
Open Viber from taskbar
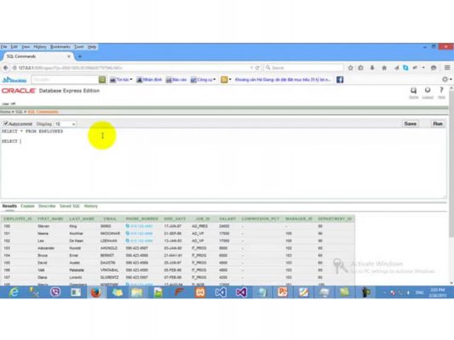(x=55, y=292)
